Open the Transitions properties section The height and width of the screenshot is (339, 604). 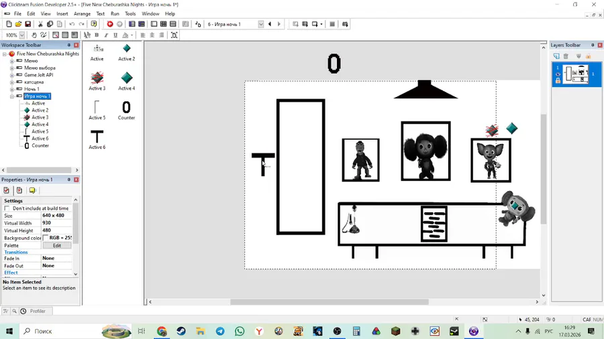pos(16,252)
